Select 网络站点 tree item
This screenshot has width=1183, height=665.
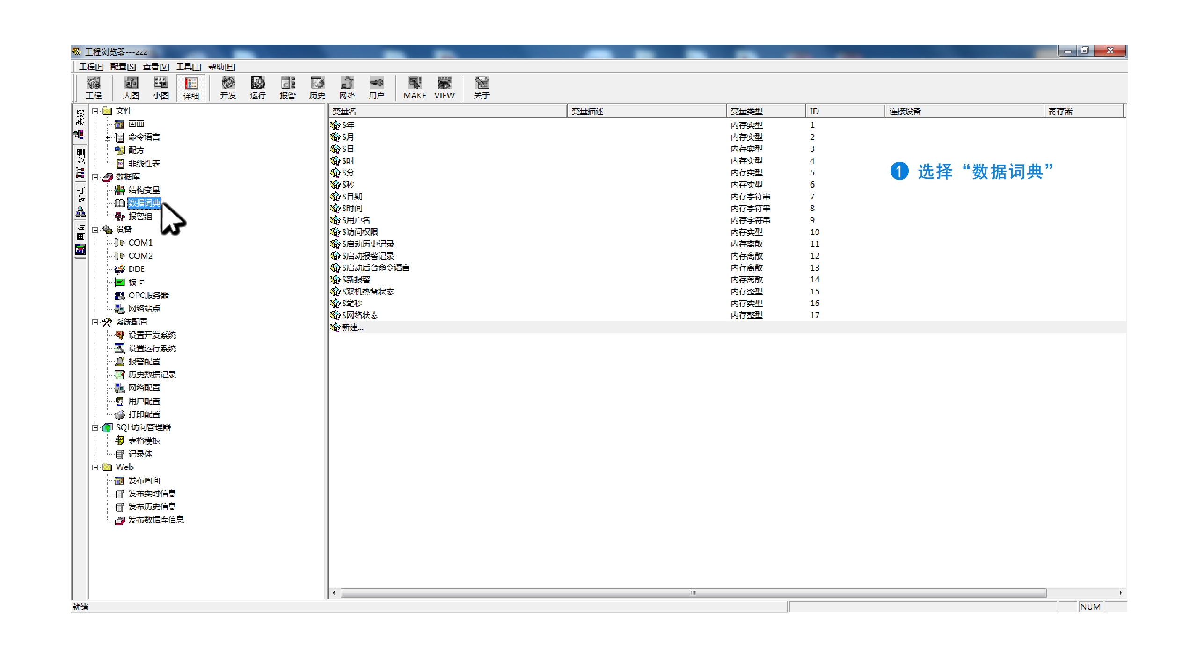[x=144, y=309]
